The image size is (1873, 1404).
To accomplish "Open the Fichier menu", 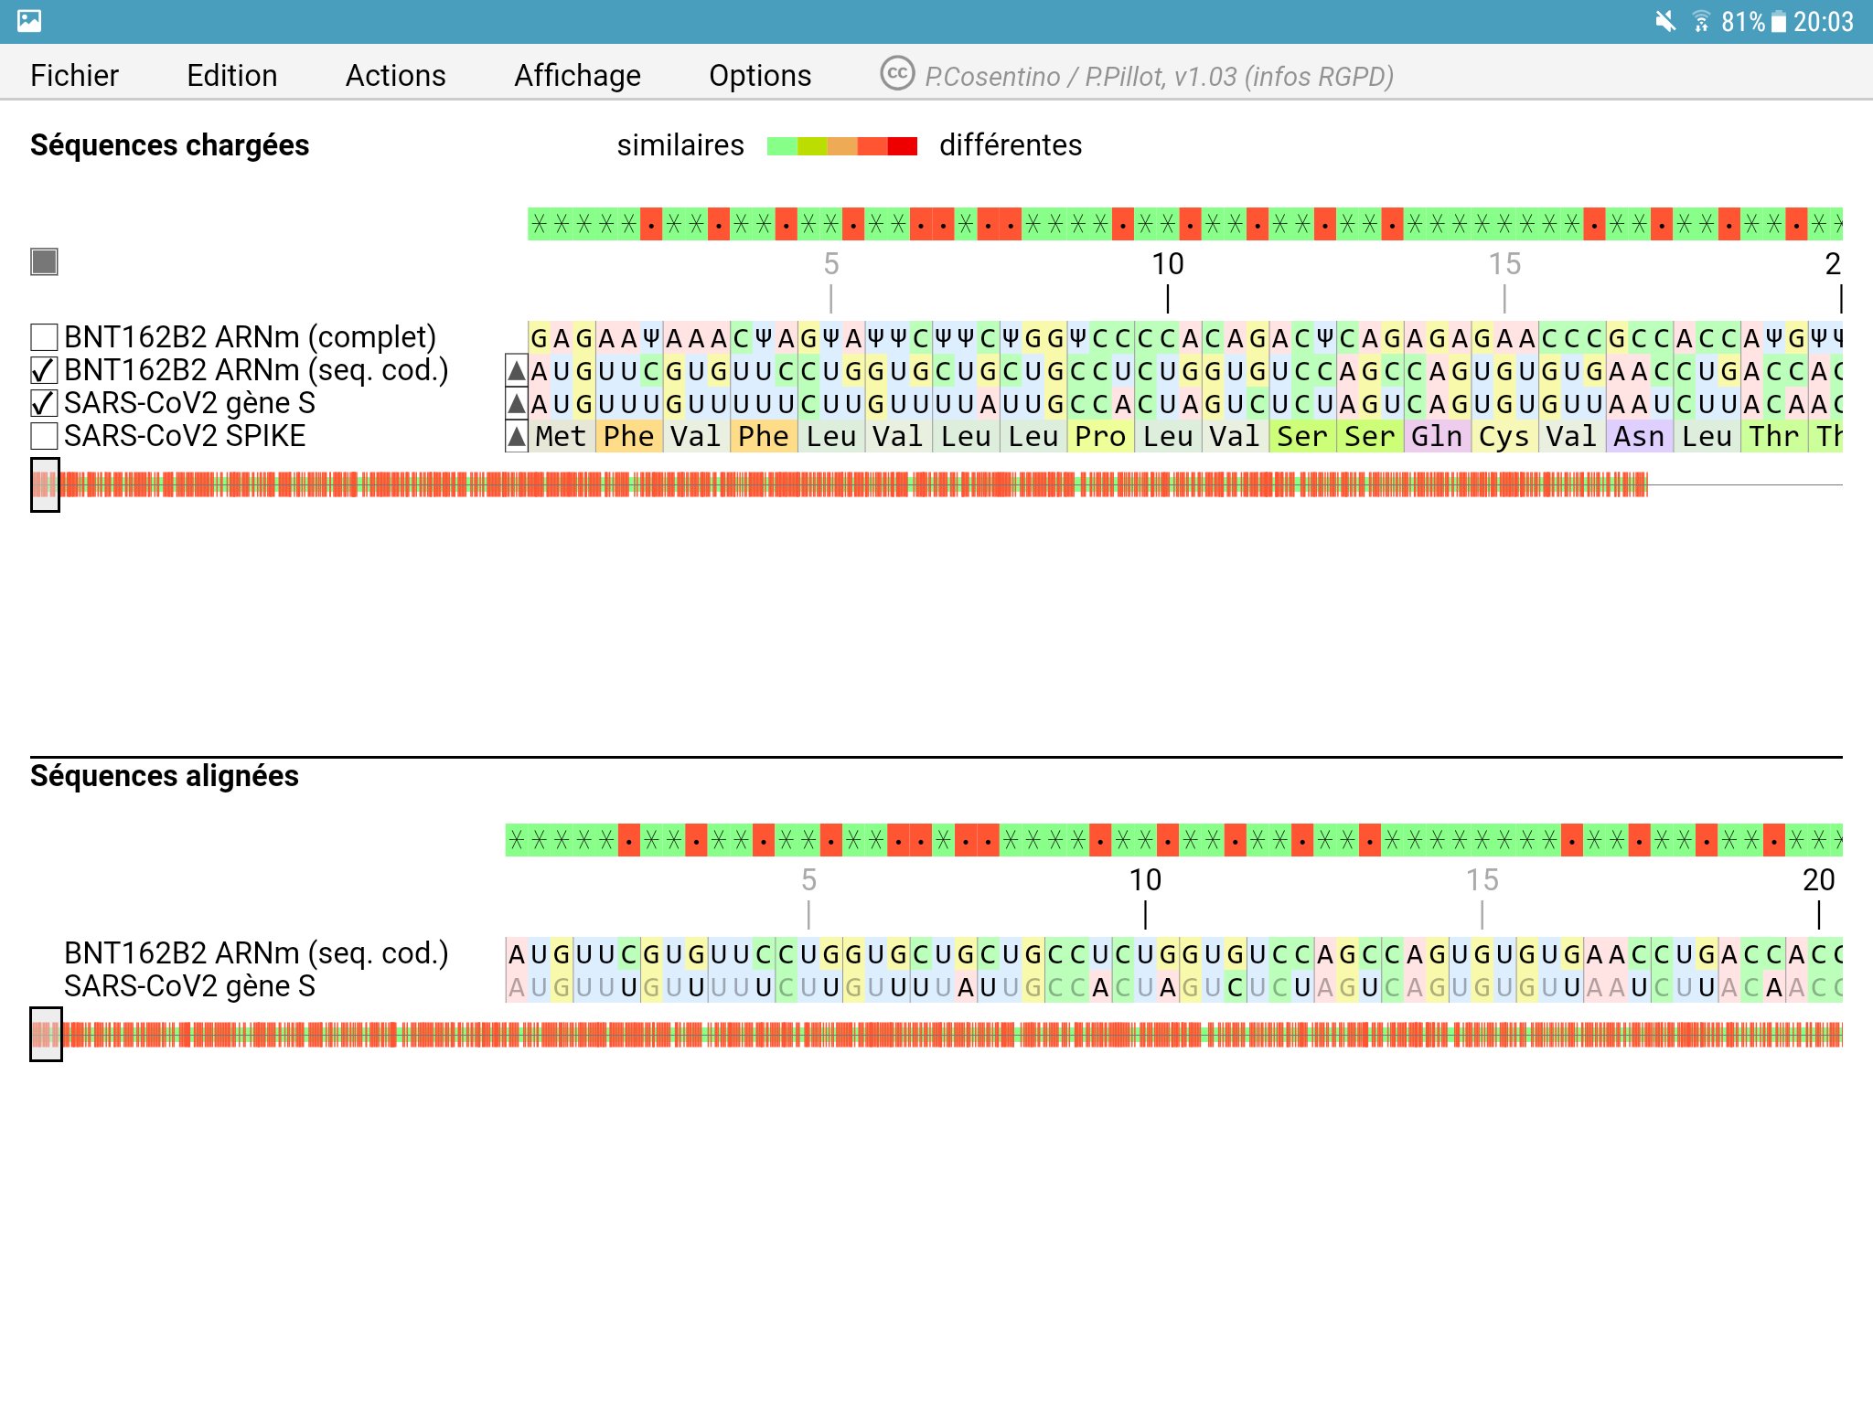I will pos(74,75).
